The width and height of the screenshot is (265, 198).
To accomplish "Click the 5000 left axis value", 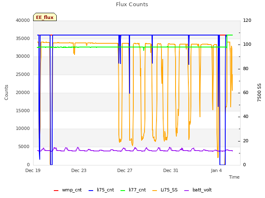I will (x=24, y=147).
